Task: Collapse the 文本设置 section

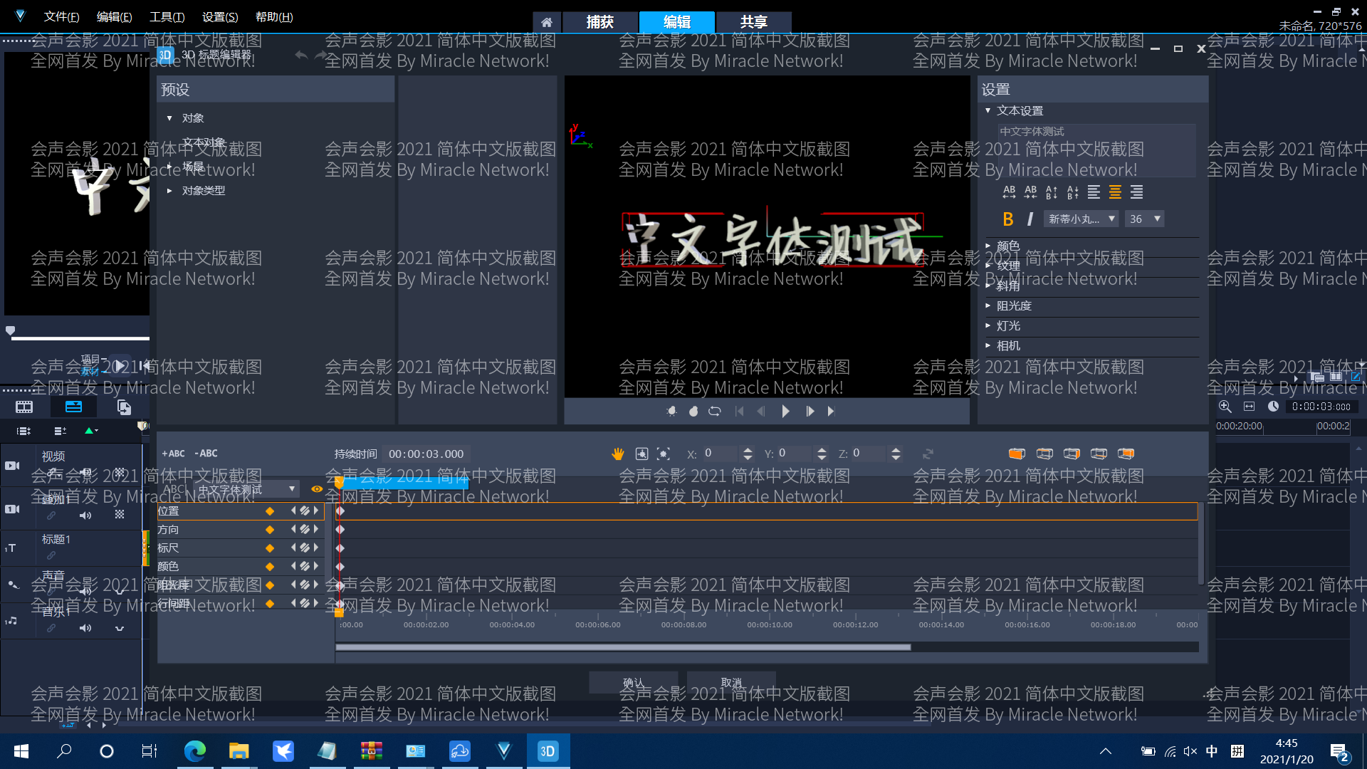Action: (988, 110)
